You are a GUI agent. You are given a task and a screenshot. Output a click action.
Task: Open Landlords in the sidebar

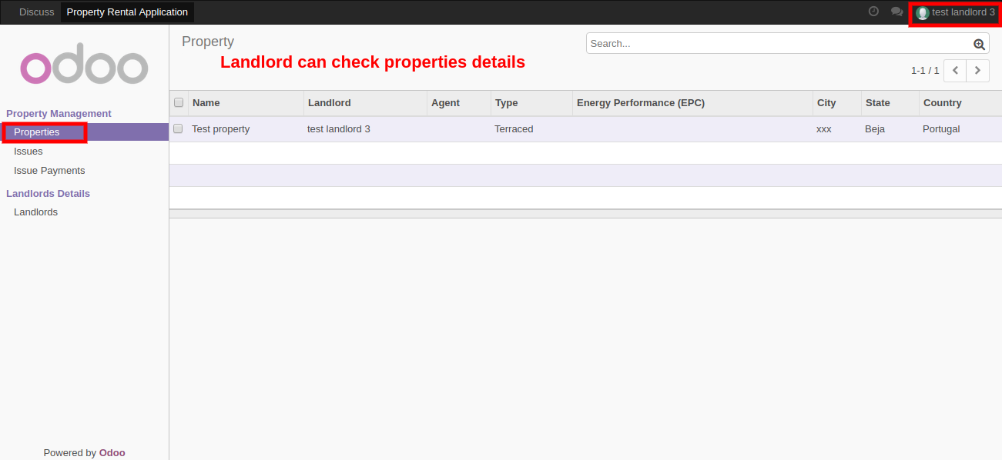click(35, 212)
